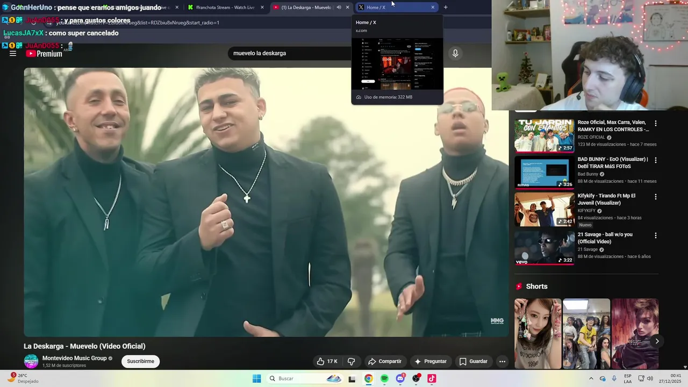Show next Shorts with arrow
The image size is (688, 387).
657,341
